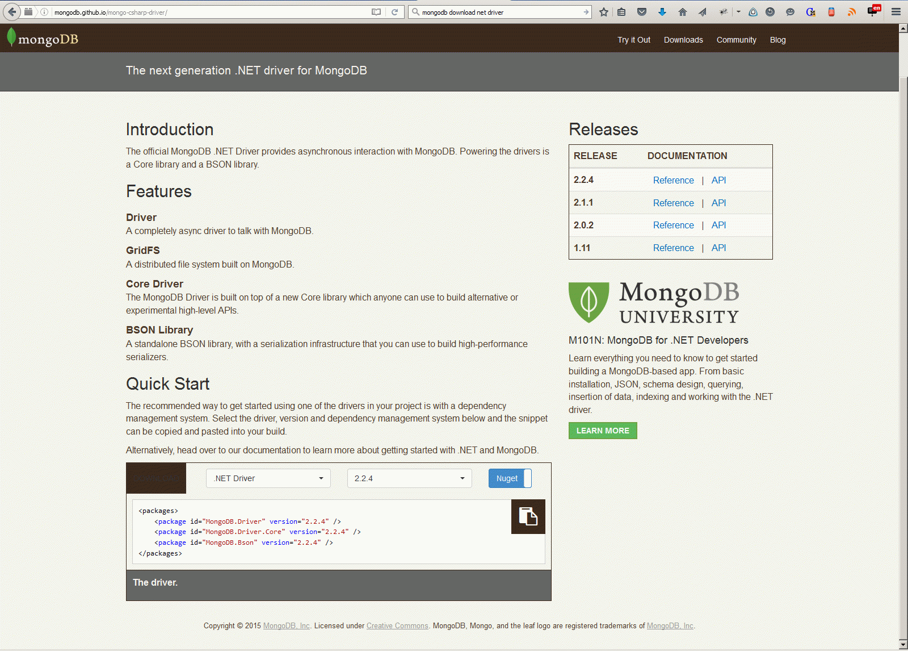This screenshot has height=651, width=908.
Task: Click the circular undo-arrow extension icon
Action: tap(770, 12)
